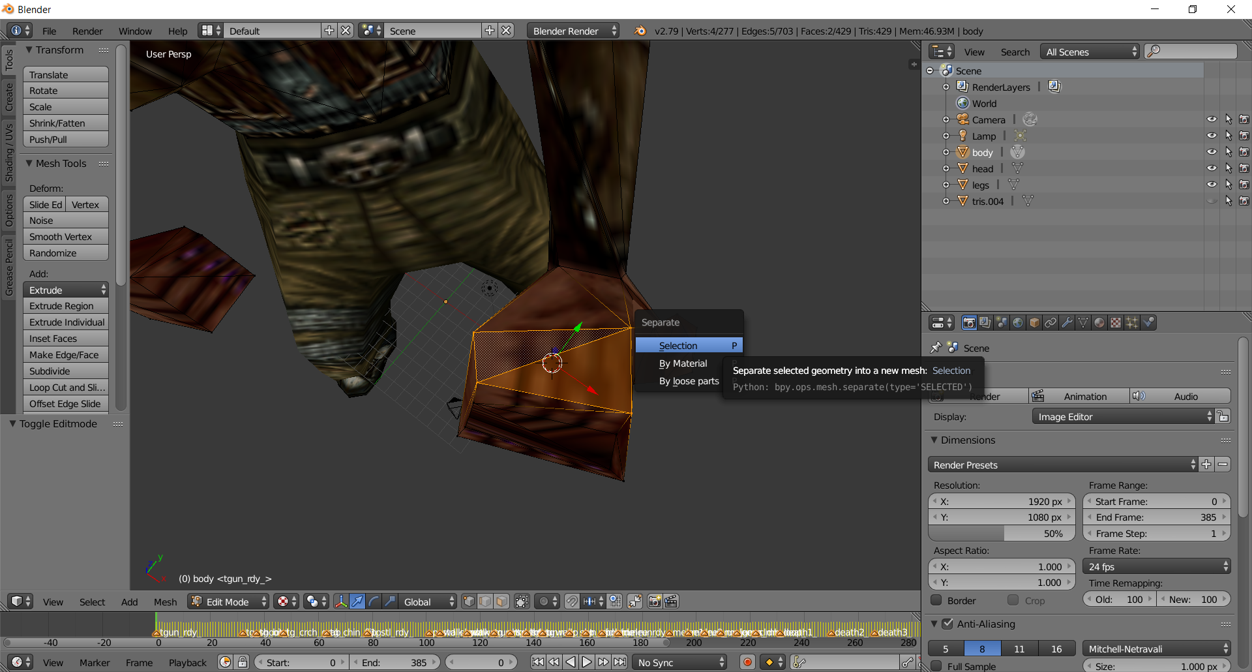Open the Material properties tab sphere icon

[1099, 323]
